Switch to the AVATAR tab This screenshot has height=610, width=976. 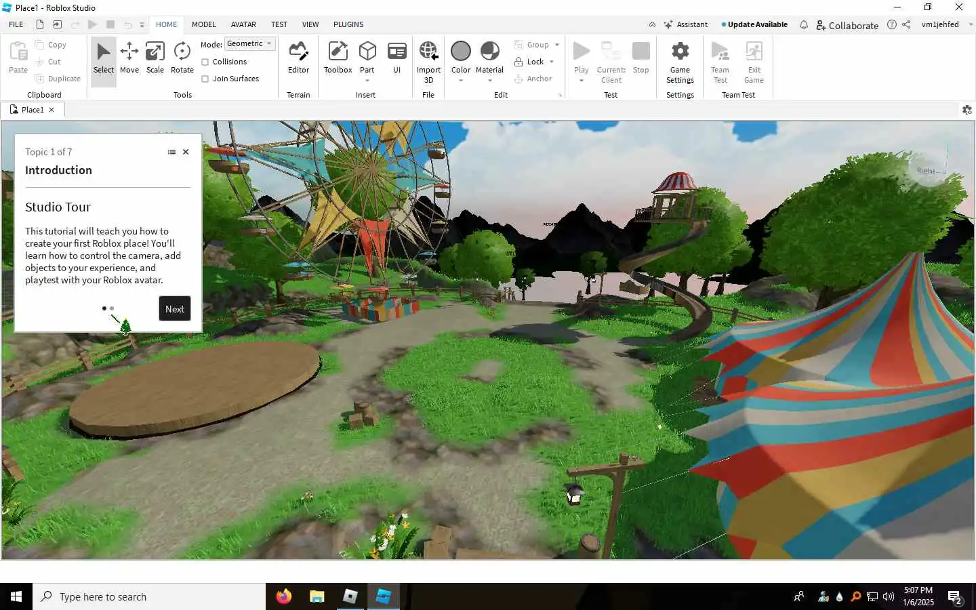click(x=243, y=24)
